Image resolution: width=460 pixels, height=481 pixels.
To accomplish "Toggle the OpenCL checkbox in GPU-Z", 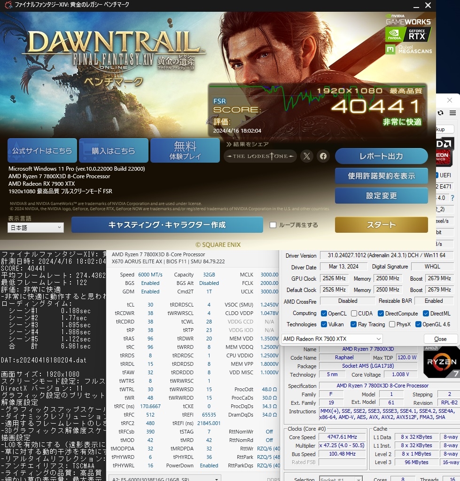I will tap(324, 314).
